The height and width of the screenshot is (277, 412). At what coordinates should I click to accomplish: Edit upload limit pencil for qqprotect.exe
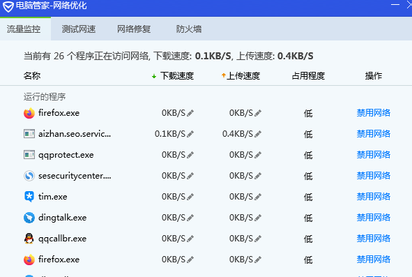[258, 155]
